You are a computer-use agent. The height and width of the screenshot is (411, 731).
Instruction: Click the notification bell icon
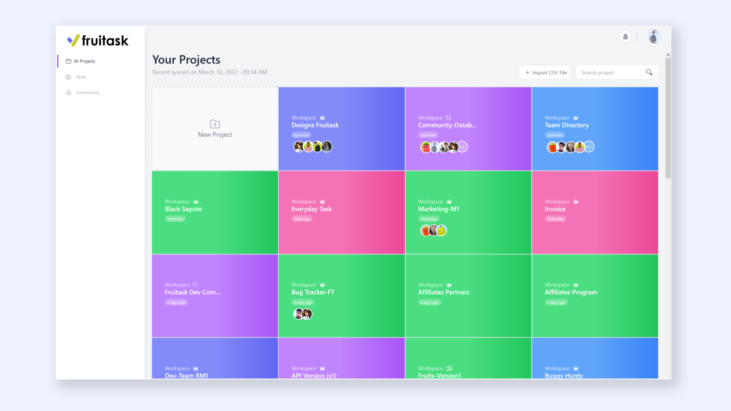click(625, 37)
